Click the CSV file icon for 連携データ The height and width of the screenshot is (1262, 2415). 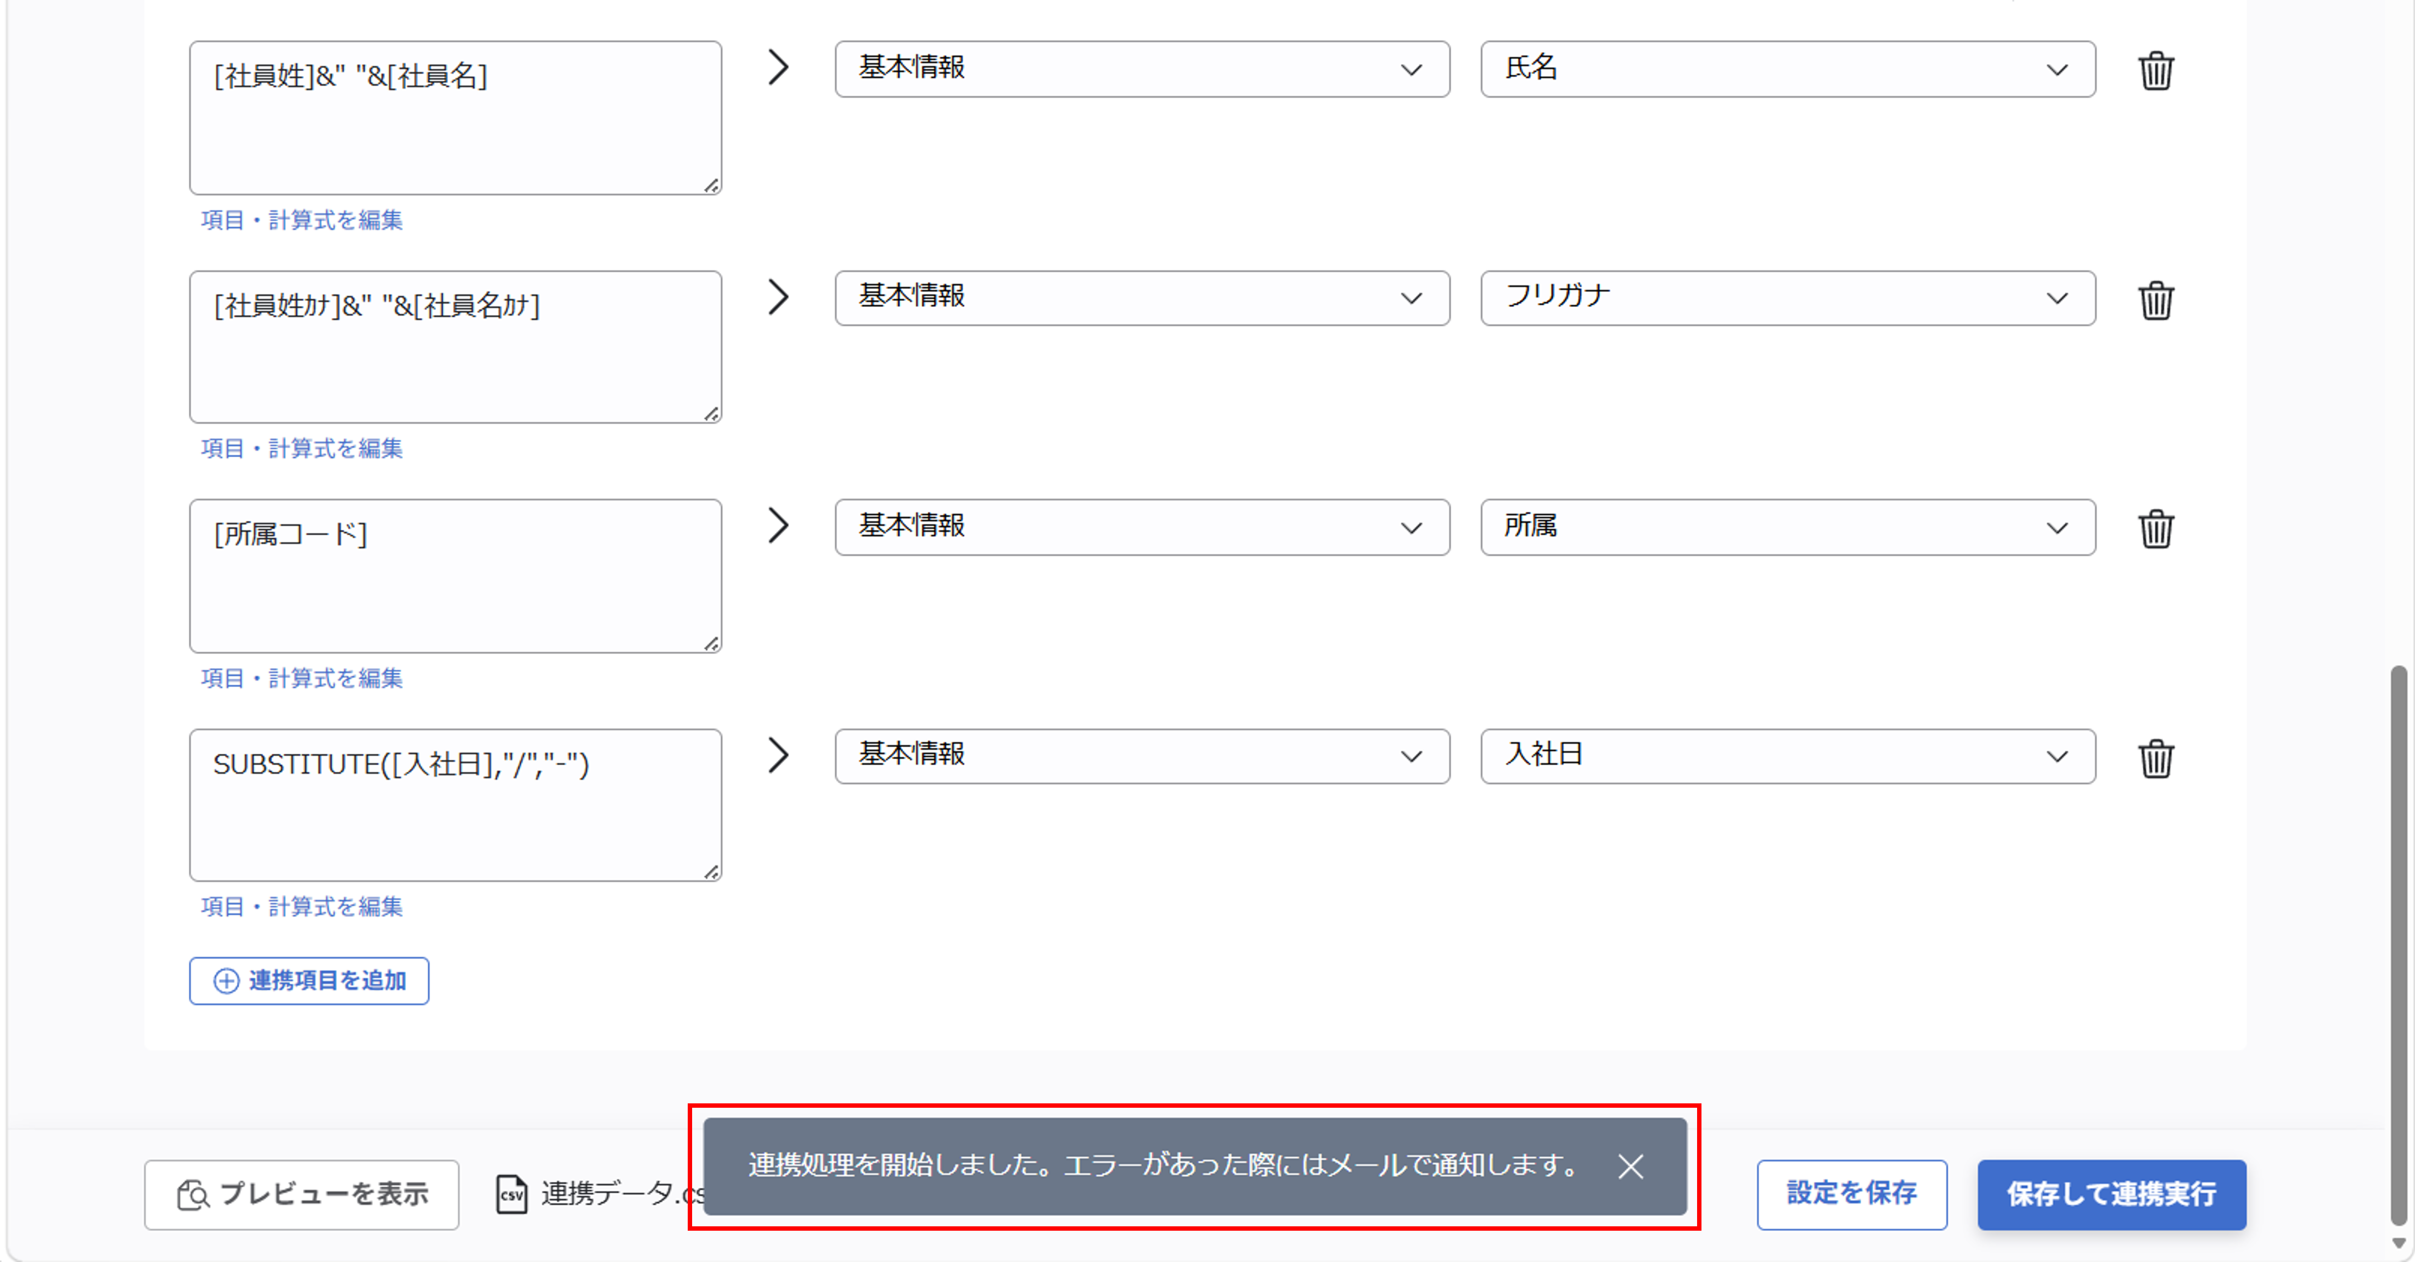point(511,1193)
